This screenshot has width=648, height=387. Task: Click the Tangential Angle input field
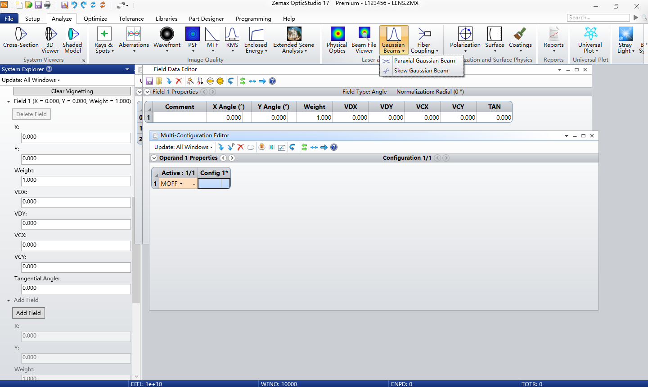76,289
